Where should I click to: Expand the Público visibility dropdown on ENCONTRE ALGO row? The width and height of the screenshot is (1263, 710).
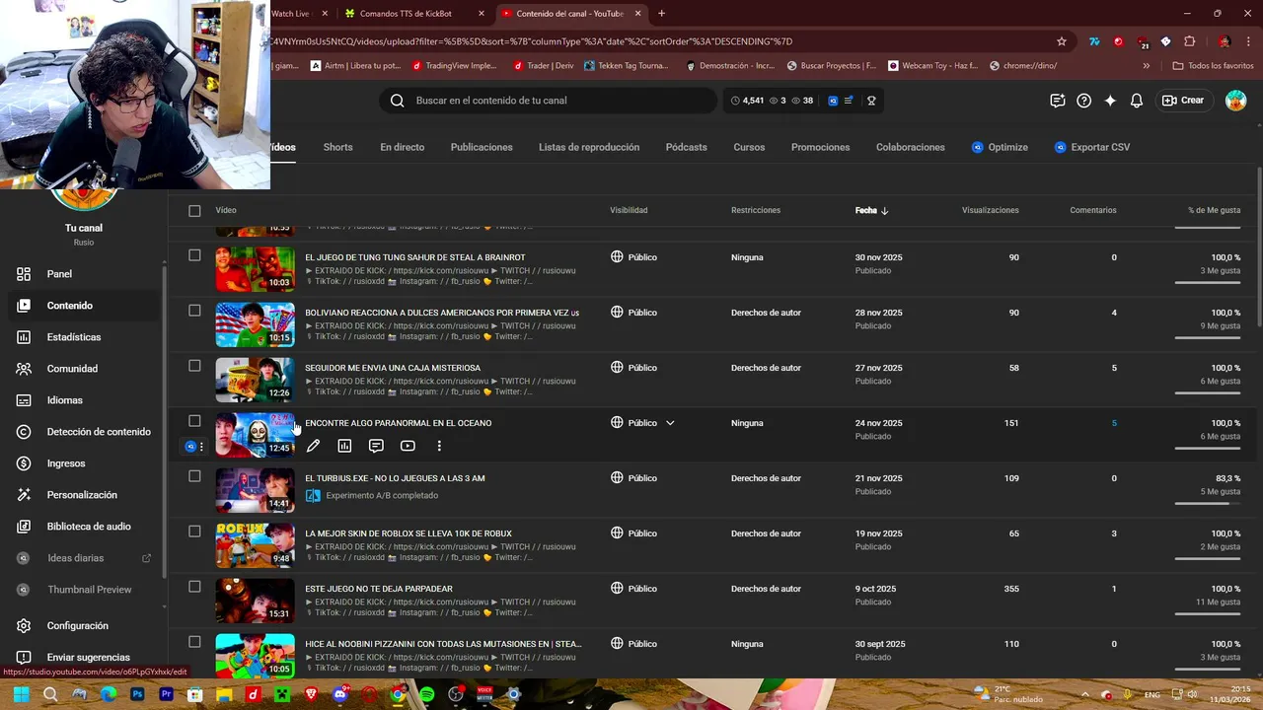(670, 423)
